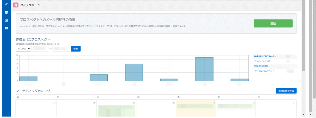The image size is (316, 118).
Task: Select calendar day 3 on Saturday
Action: pyautogui.click(x=276, y=108)
